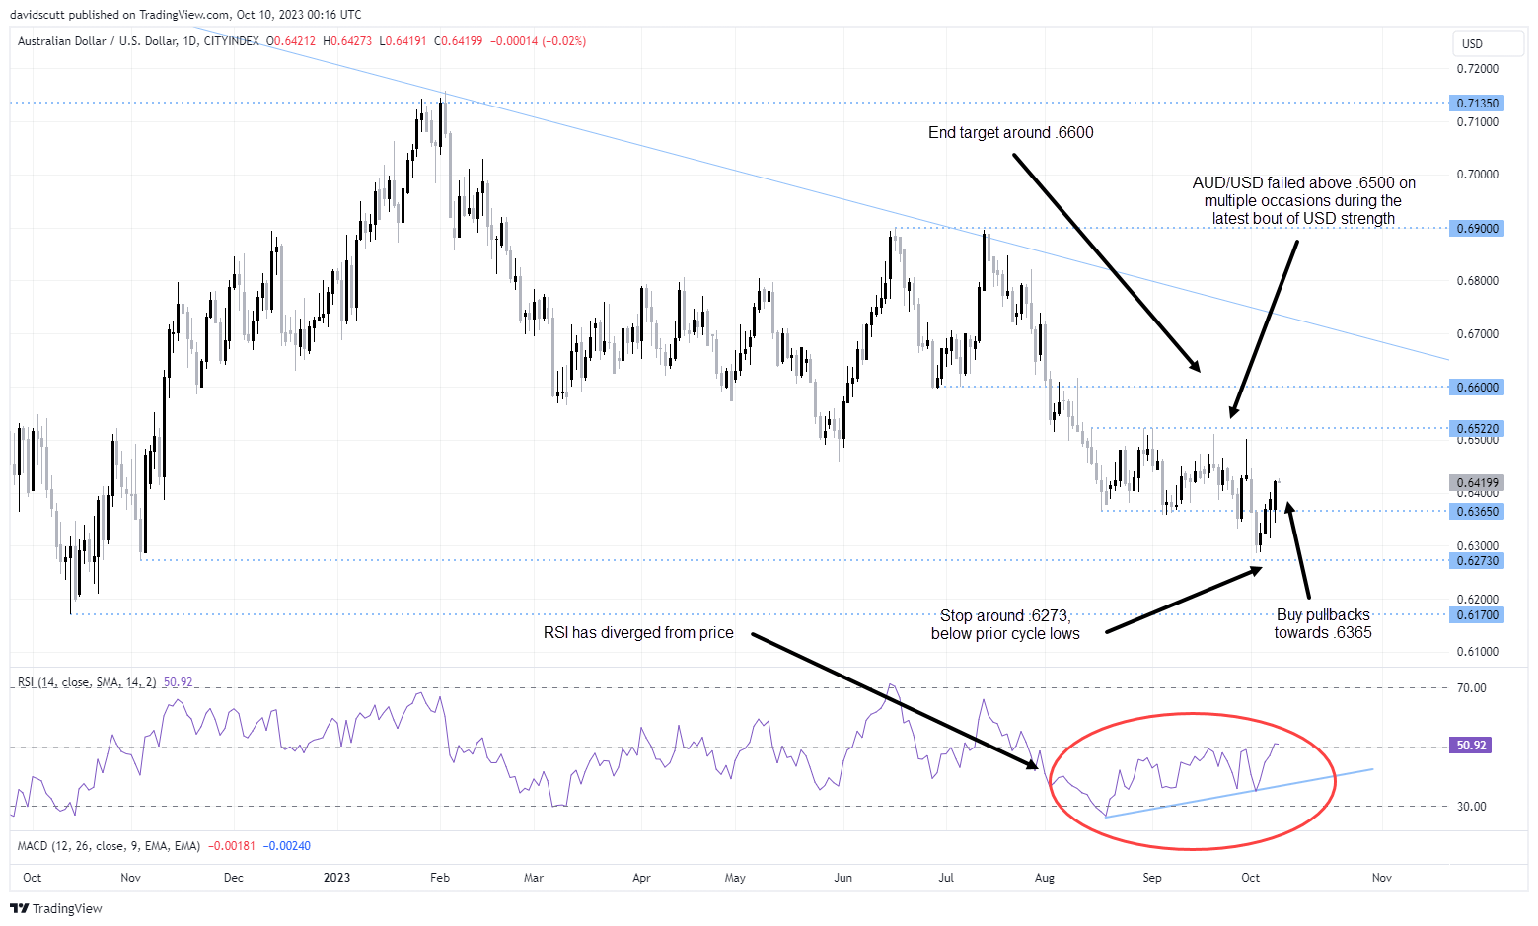
Task: Click the RSI 70.00 scale label
Action: pos(1471,688)
